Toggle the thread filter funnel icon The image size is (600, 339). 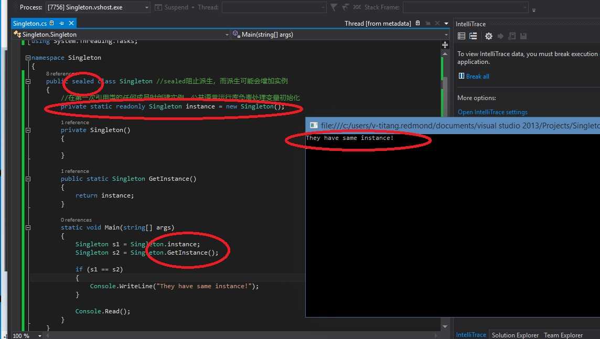point(334,7)
